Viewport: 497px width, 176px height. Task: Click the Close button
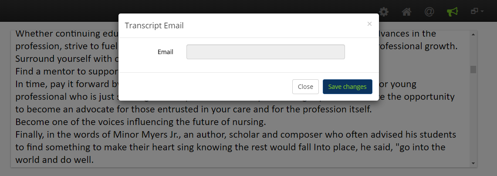[x=305, y=87]
